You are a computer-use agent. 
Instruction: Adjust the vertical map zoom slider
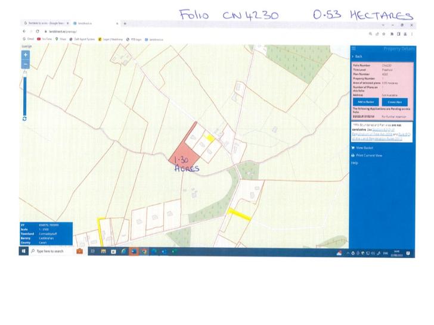tap(25, 94)
